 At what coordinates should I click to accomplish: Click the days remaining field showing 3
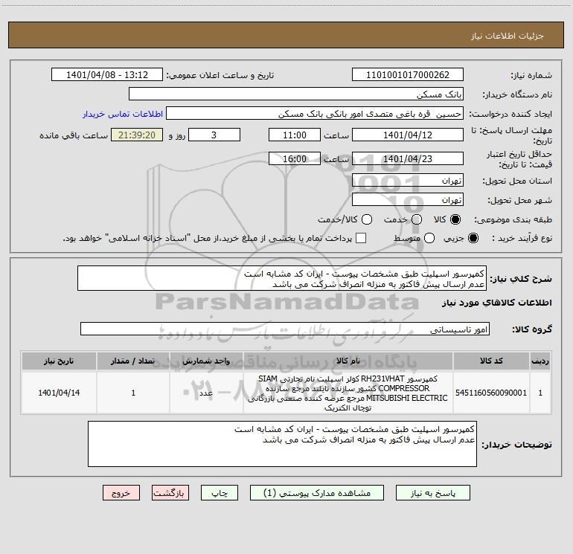[x=214, y=135]
